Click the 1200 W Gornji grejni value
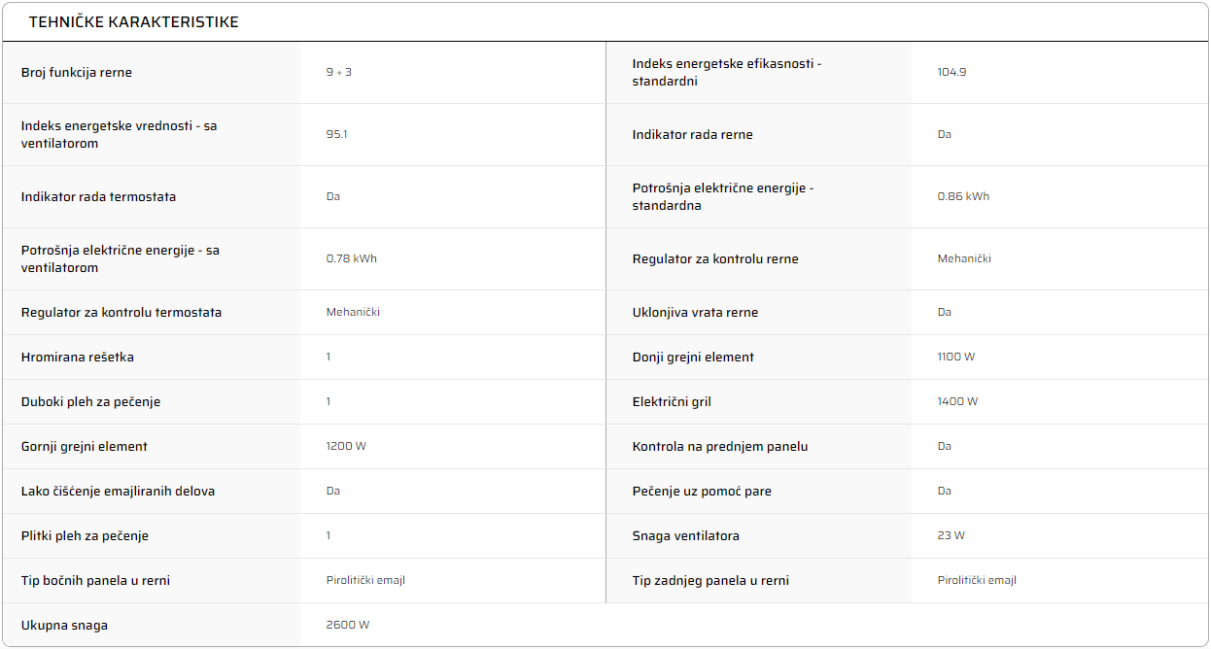 coord(346,447)
